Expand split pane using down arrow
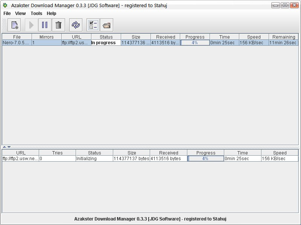This screenshot has width=301, height=225. point(9,147)
